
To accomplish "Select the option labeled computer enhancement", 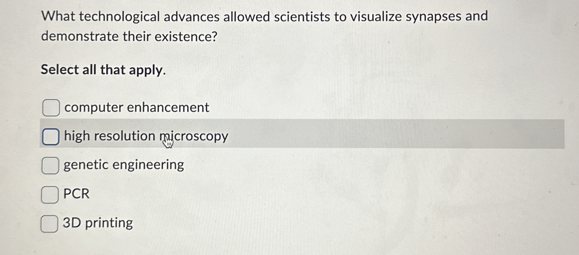I will (136, 108).
